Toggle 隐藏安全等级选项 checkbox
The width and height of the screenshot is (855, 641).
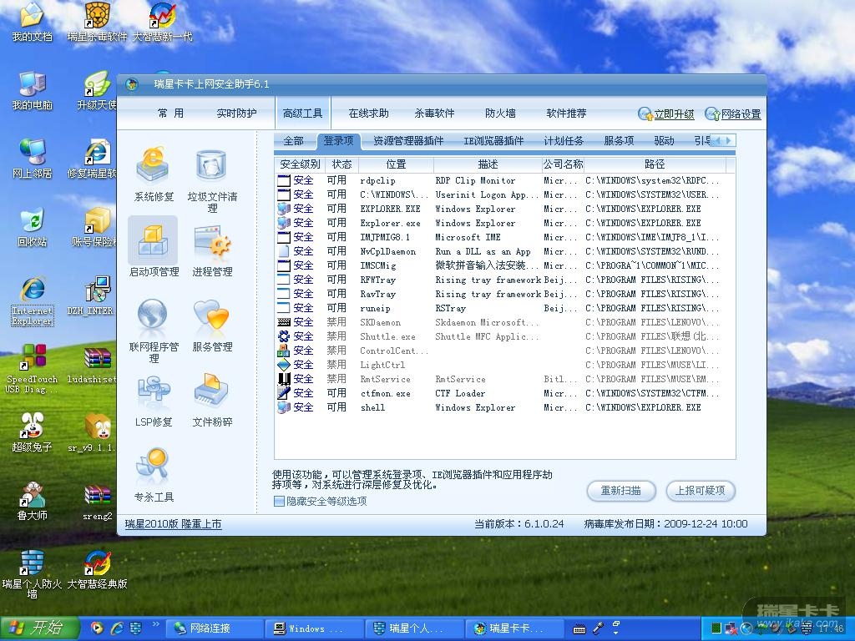[x=279, y=502]
